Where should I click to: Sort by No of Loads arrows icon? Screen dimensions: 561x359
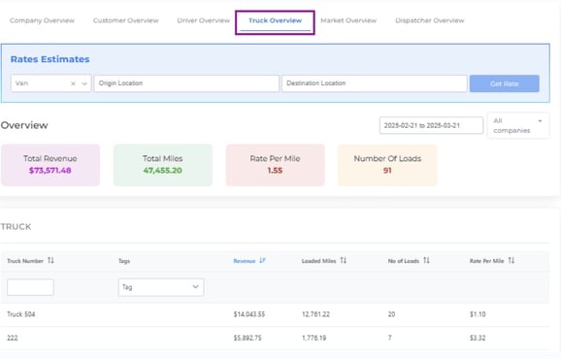[x=426, y=260]
